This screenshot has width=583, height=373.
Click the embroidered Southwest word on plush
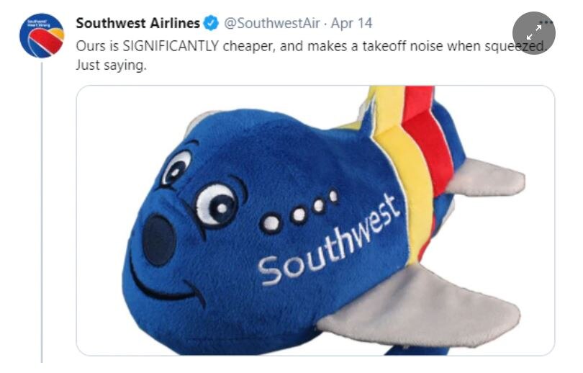[x=330, y=240]
